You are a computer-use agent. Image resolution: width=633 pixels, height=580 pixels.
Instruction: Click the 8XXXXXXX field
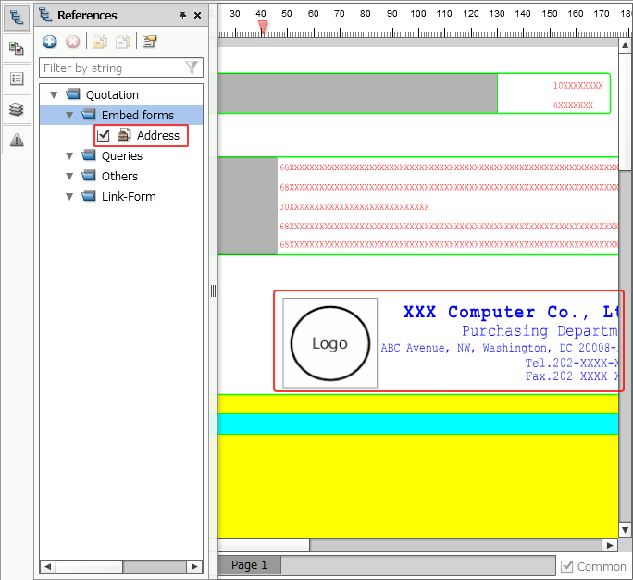tap(573, 105)
